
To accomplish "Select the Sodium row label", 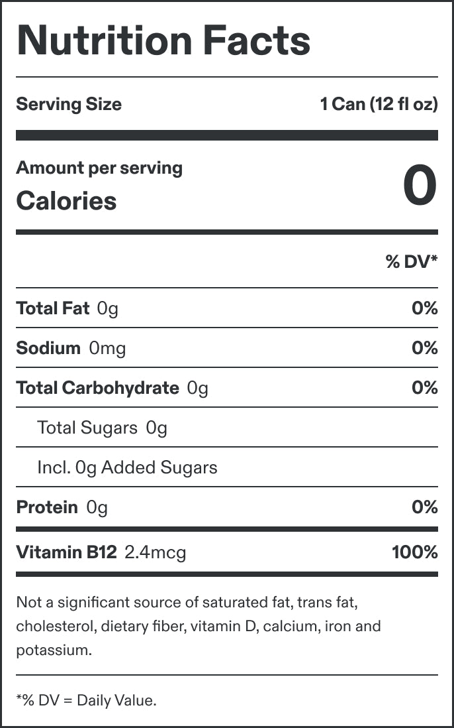I will [x=48, y=348].
